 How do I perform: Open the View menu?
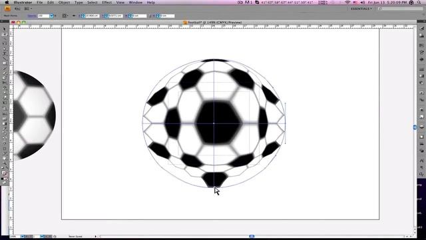[x=120, y=3]
